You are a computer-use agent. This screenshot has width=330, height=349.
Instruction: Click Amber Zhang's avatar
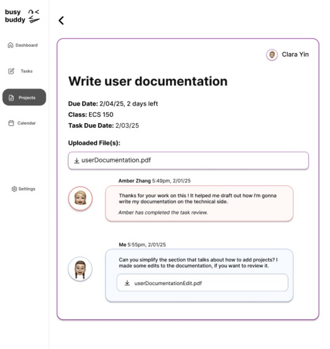[81, 199]
